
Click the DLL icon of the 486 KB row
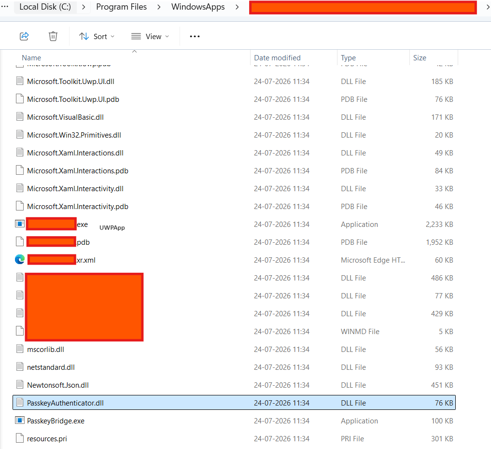(x=20, y=278)
